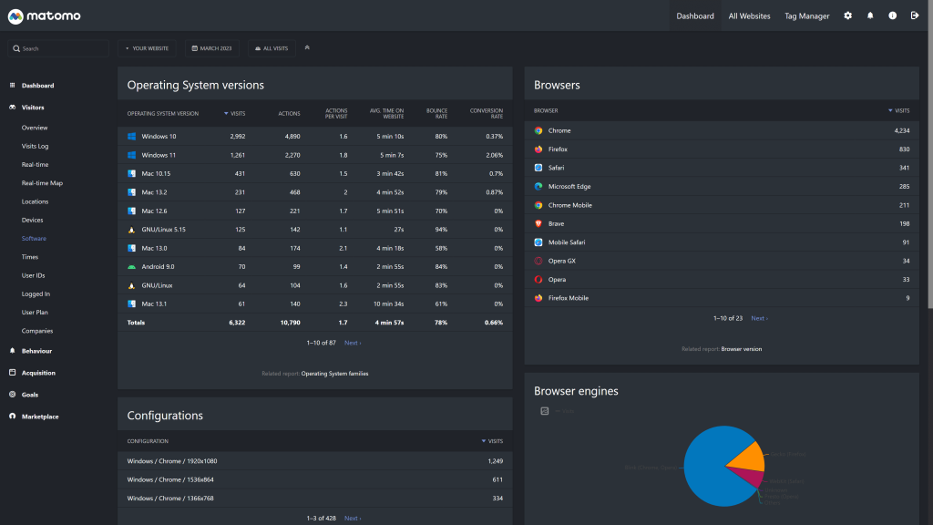The image size is (933, 525).
Task: Open the Software sidebar item
Action: [x=34, y=239]
